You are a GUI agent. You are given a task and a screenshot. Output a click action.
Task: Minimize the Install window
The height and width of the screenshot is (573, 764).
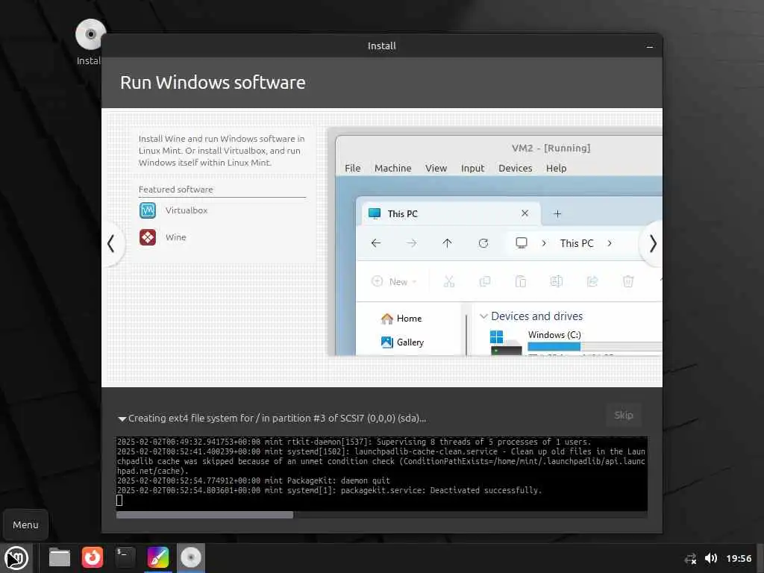650,47
